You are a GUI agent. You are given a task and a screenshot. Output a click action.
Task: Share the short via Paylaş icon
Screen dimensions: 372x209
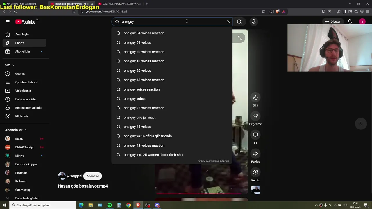click(x=255, y=154)
